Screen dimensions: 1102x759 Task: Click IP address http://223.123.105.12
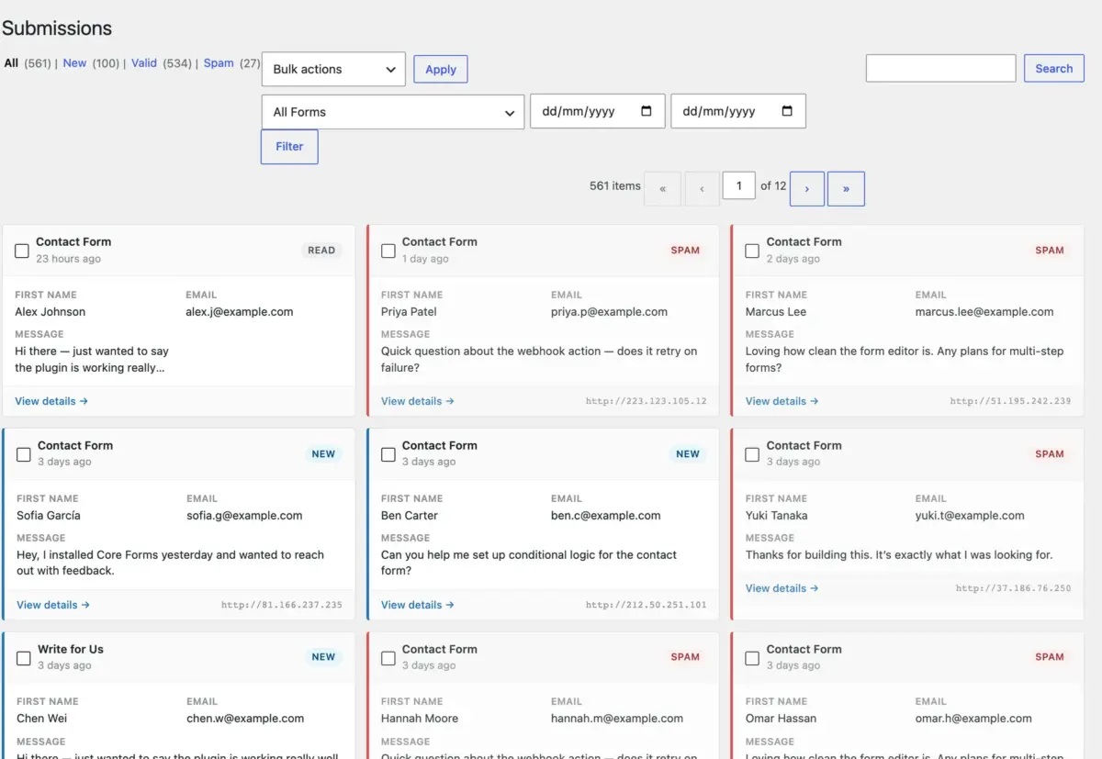coord(647,401)
